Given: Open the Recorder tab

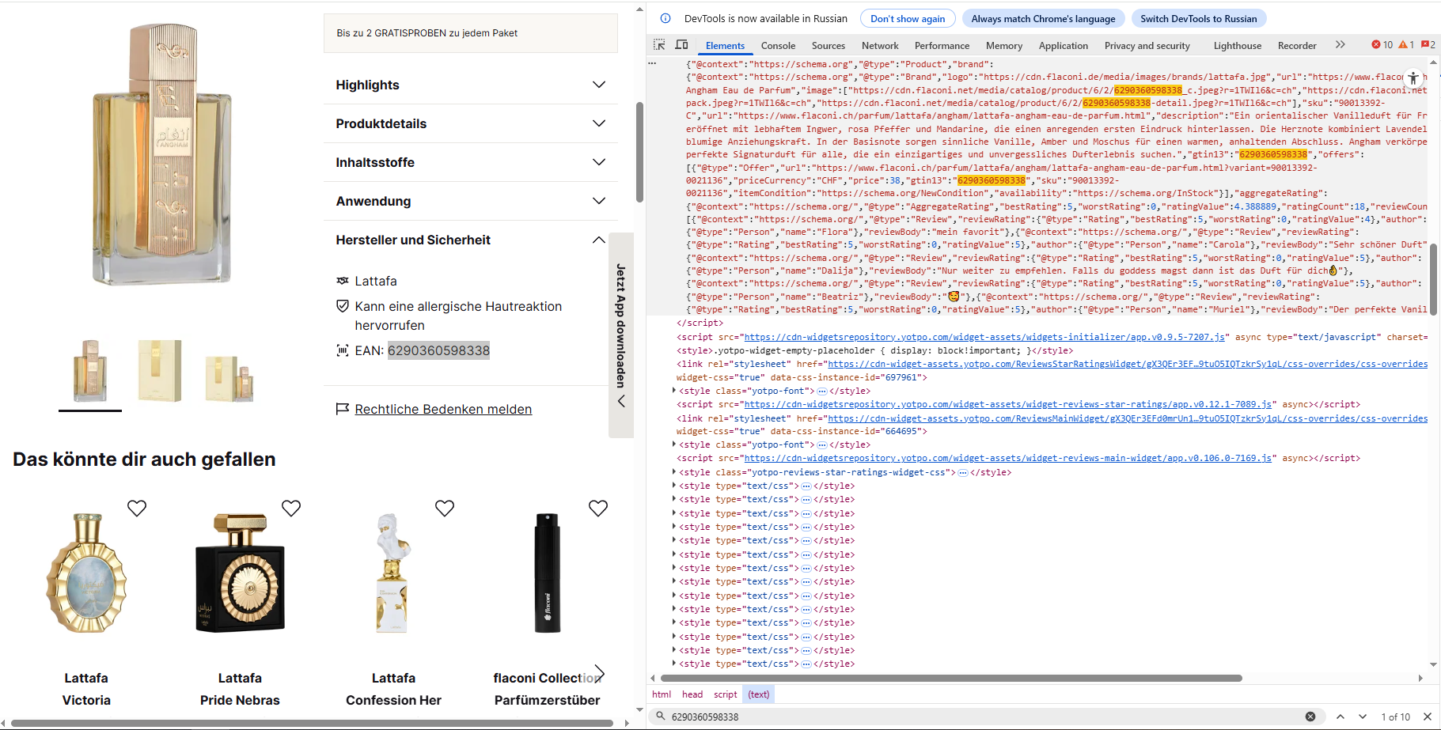Looking at the screenshot, I should (1297, 46).
